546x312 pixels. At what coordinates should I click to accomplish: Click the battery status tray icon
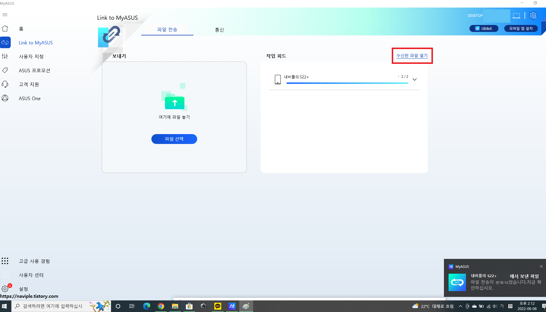[481, 306]
